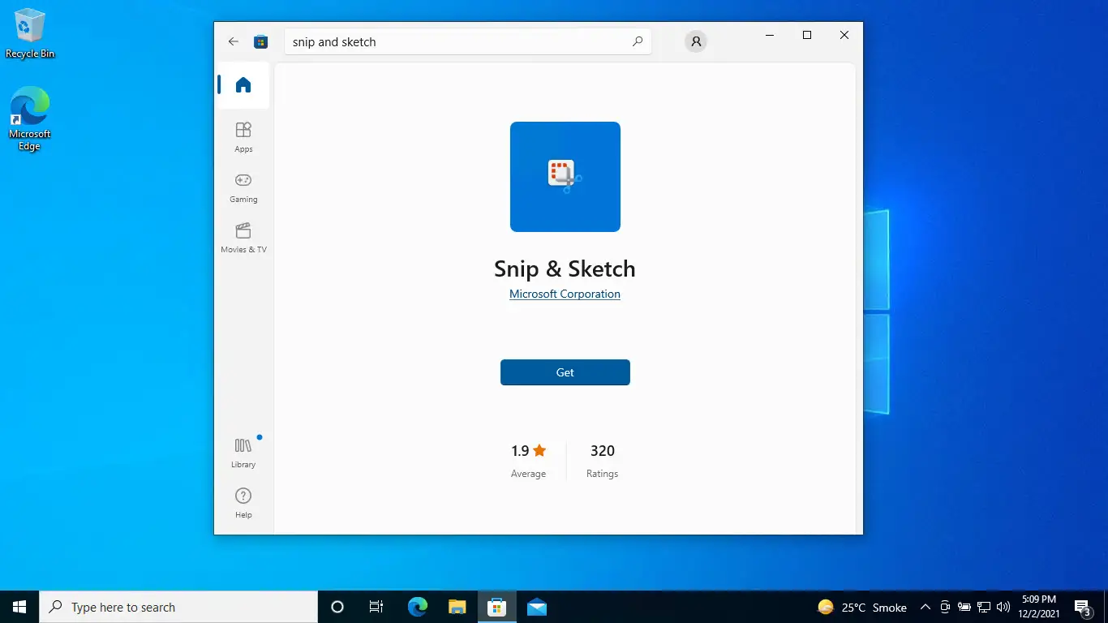Click the taskbar 'Type here to search' box
Image resolution: width=1108 pixels, height=623 pixels.
178,607
